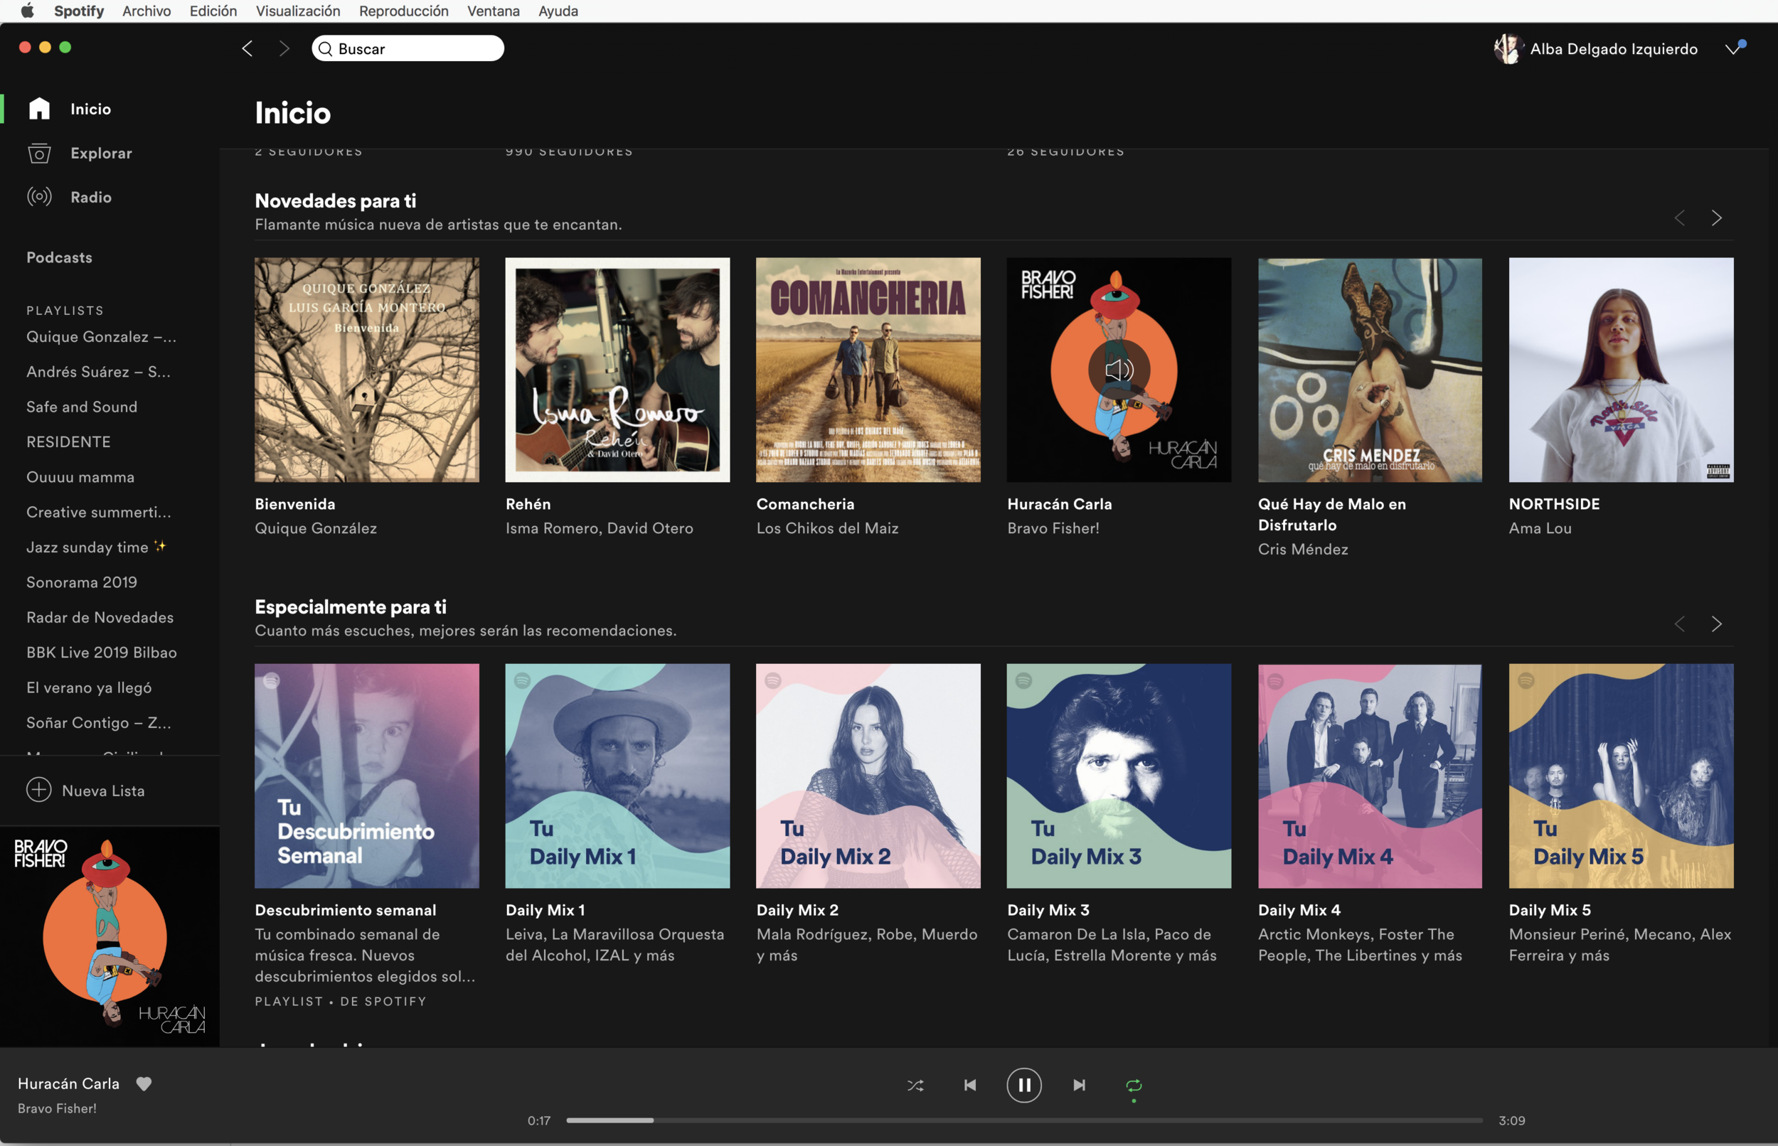The width and height of the screenshot is (1778, 1146).
Task: Open El verano ya llegó playlist
Action: [x=90, y=687]
